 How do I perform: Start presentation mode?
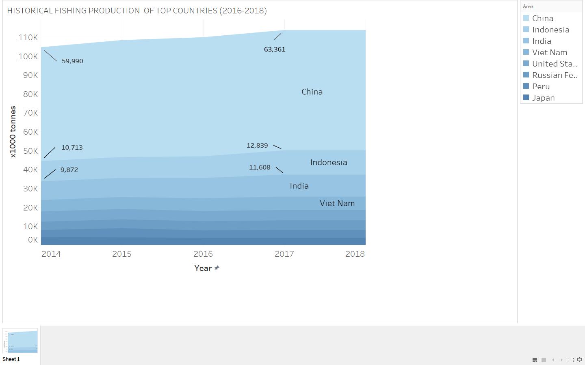coord(580,360)
